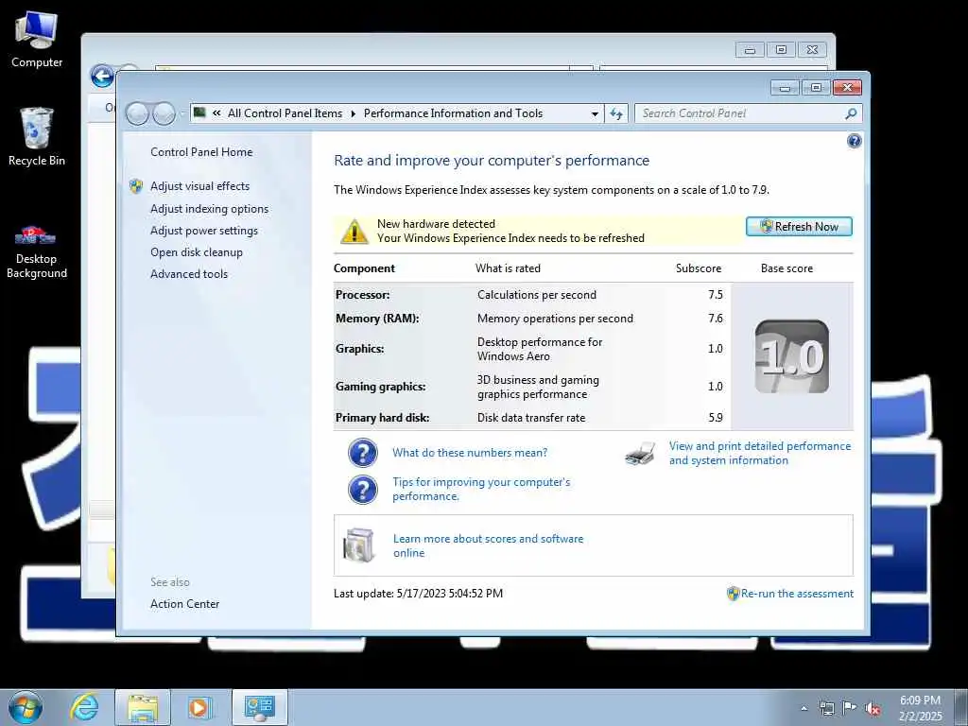The image size is (968, 726).
Task: Click the Processor subscore 7.5
Action: (x=715, y=295)
